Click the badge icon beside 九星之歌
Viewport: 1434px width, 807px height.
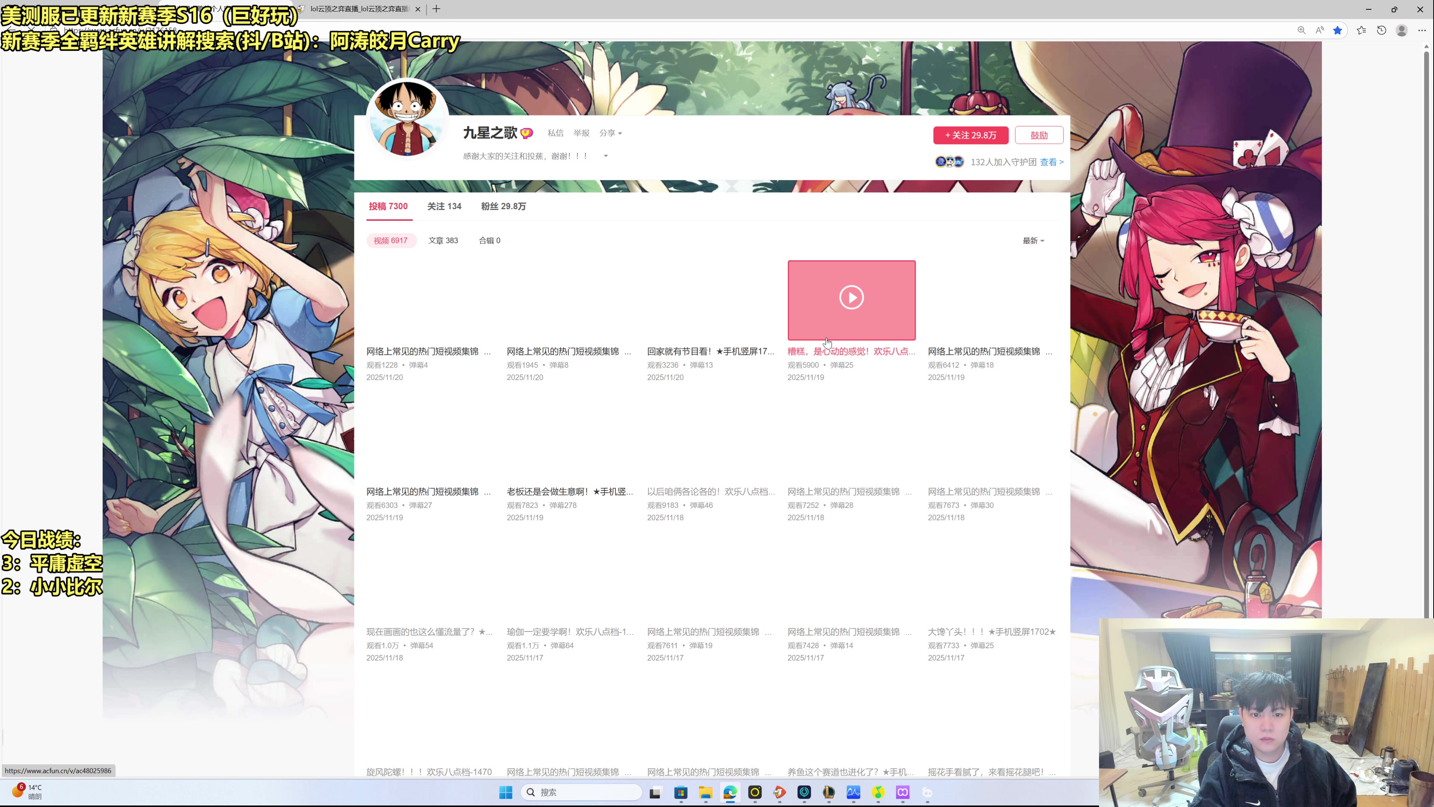coord(527,133)
